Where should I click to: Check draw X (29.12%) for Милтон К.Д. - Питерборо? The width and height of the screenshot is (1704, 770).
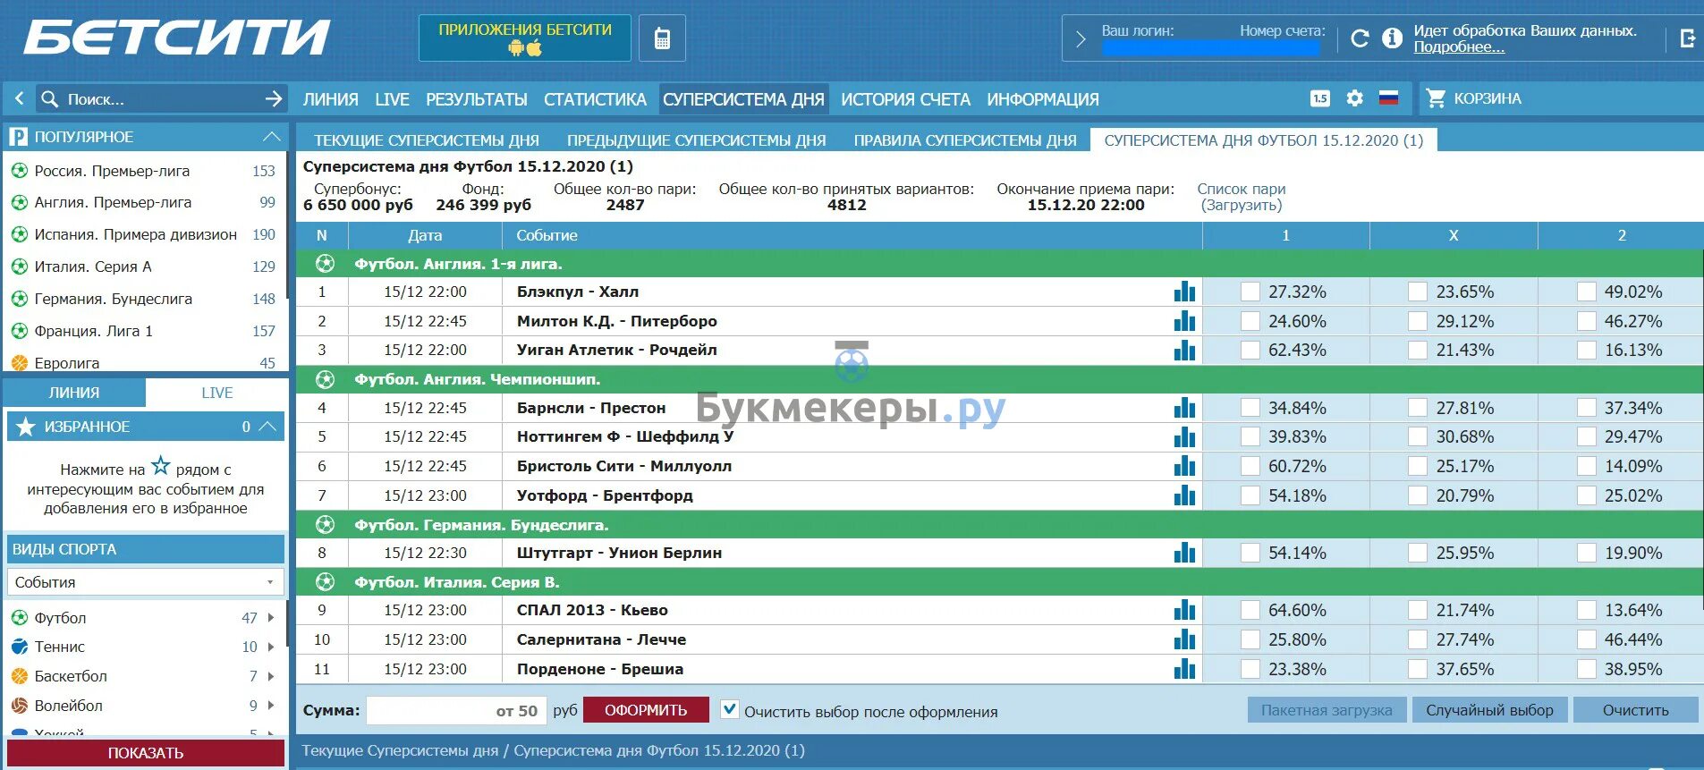(x=1418, y=321)
